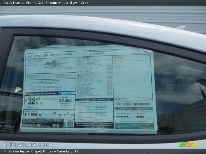This screenshot has width=206, height=154.
Task: Click the Global Warming Score bar
Action: click(x=122, y=117)
